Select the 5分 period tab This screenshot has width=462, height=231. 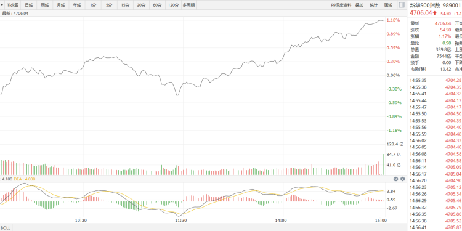click(x=109, y=5)
